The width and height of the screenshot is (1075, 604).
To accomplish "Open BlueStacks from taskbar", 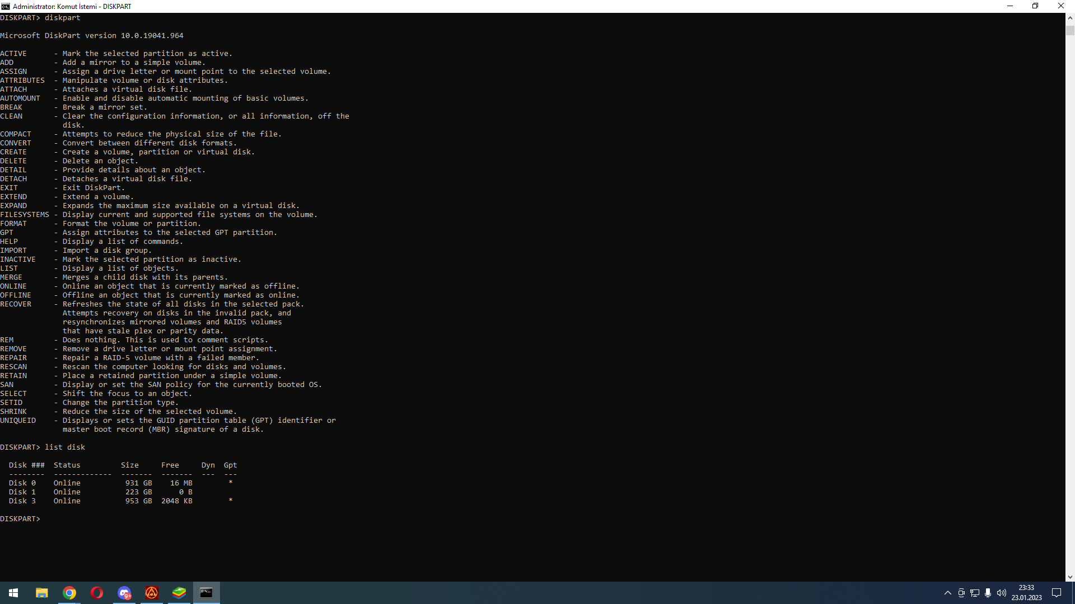I will point(179,593).
